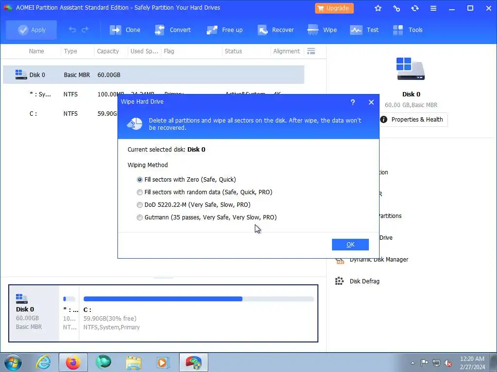Click the Redo arrow icon
This screenshot has width=497, height=372.
pos(85,30)
